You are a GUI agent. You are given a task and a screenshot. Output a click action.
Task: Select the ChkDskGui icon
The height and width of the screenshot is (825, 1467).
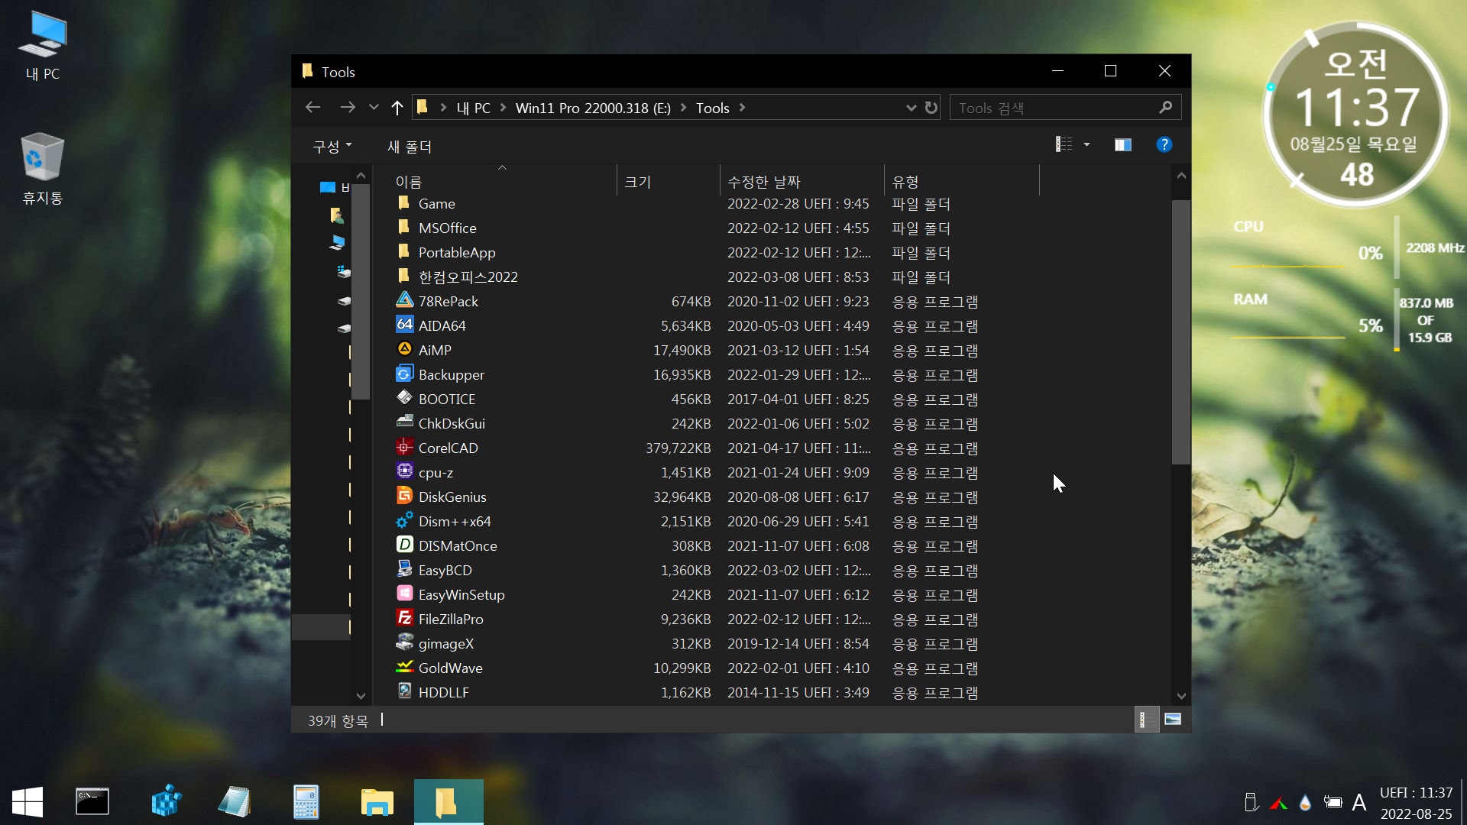click(x=404, y=422)
